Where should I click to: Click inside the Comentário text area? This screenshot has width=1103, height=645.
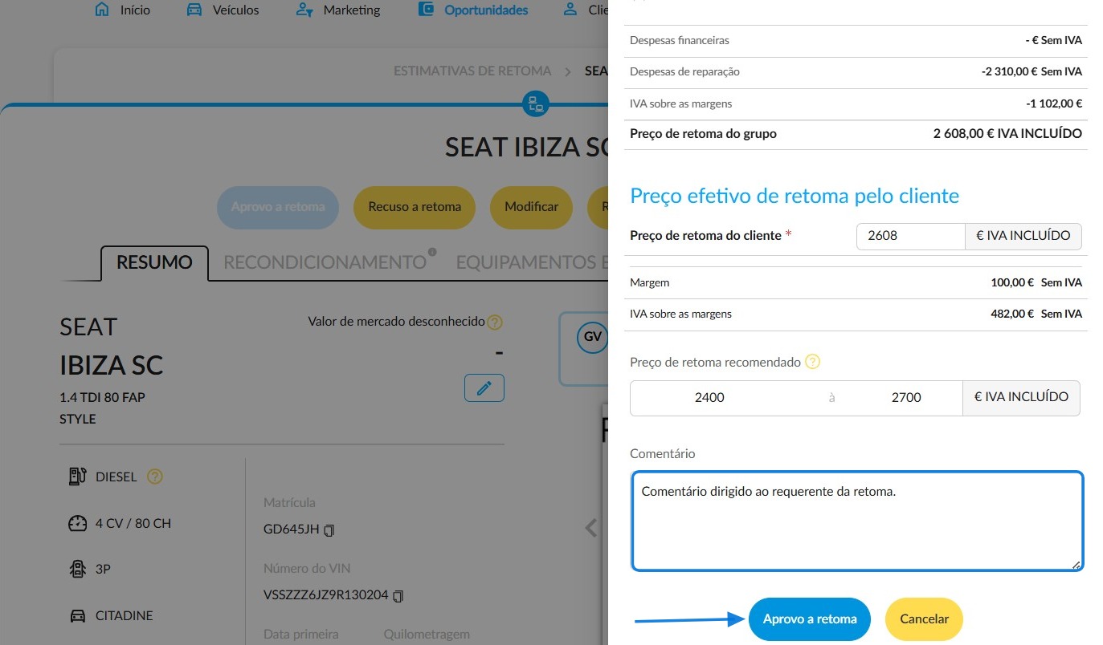tap(857, 521)
